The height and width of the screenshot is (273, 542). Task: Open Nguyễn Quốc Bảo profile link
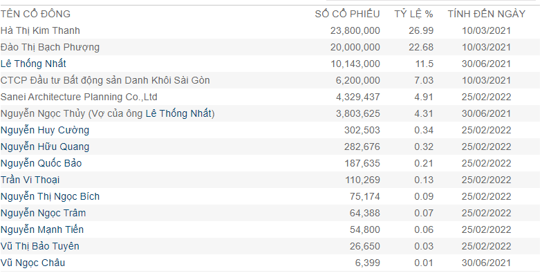click(x=41, y=163)
